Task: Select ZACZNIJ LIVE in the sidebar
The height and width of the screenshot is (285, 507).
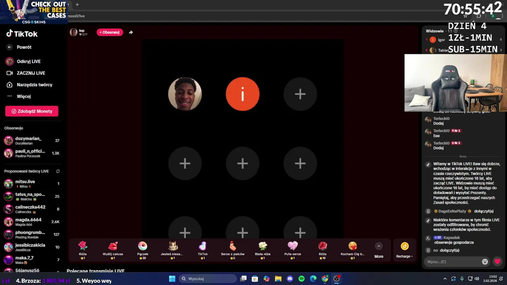Action: click(31, 73)
